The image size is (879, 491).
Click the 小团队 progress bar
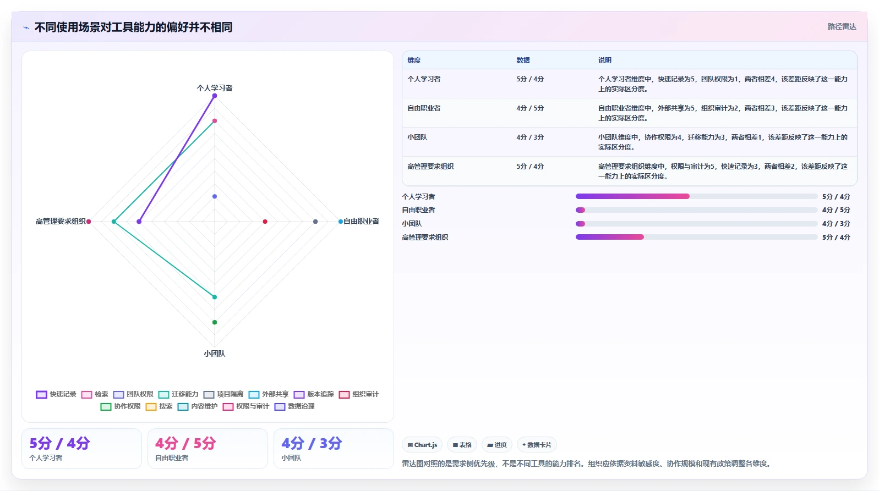coord(696,224)
